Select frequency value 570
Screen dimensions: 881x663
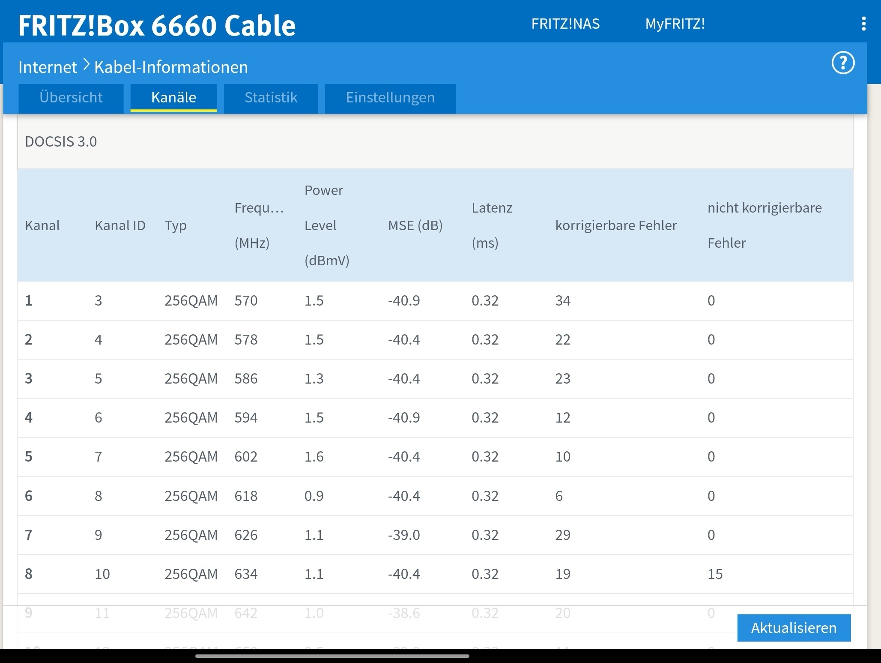[246, 301]
